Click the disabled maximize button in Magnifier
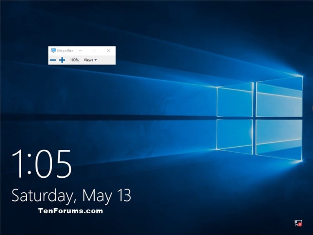The image size is (313, 235). click(x=95, y=51)
